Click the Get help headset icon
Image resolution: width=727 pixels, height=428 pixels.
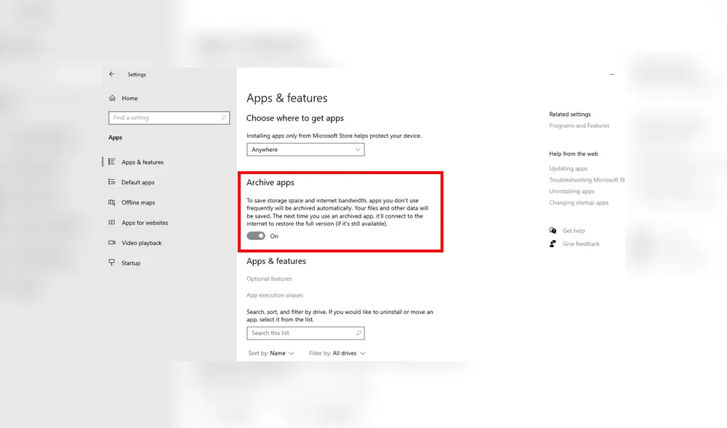(x=553, y=230)
